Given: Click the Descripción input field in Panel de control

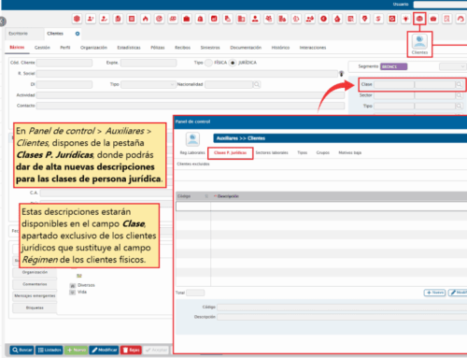Looking at the screenshot, I should [342, 317].
